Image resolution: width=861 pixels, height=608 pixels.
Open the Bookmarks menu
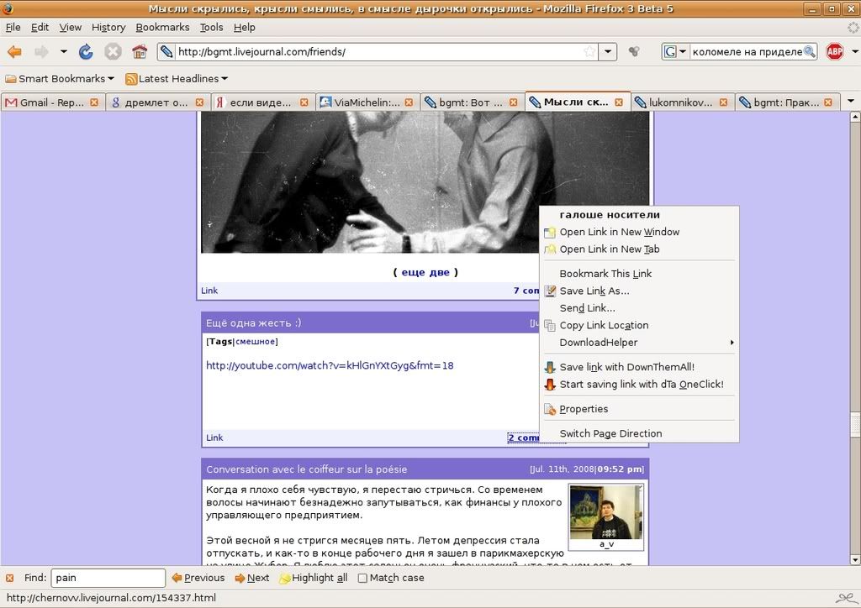coord(162,28)
